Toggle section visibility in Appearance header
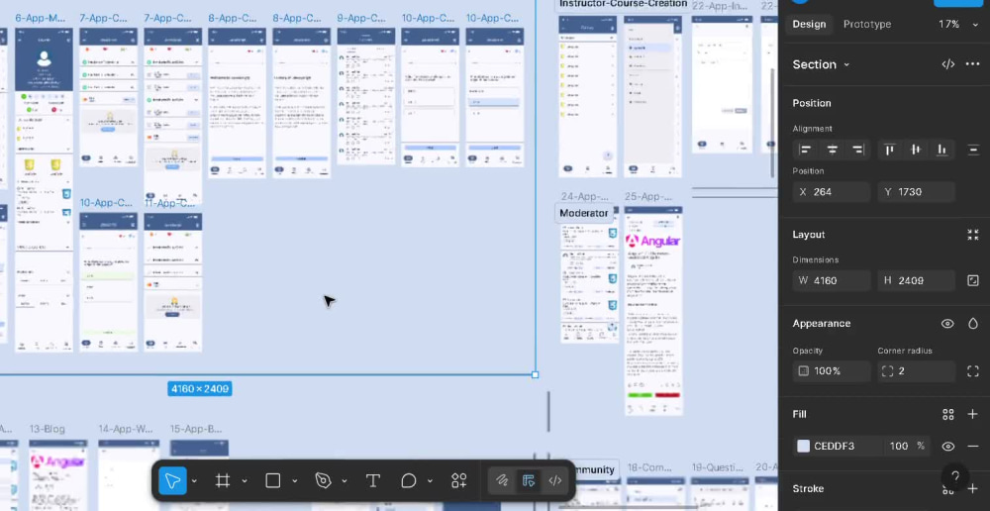This screenshot has width=990, height=511. 947,324
